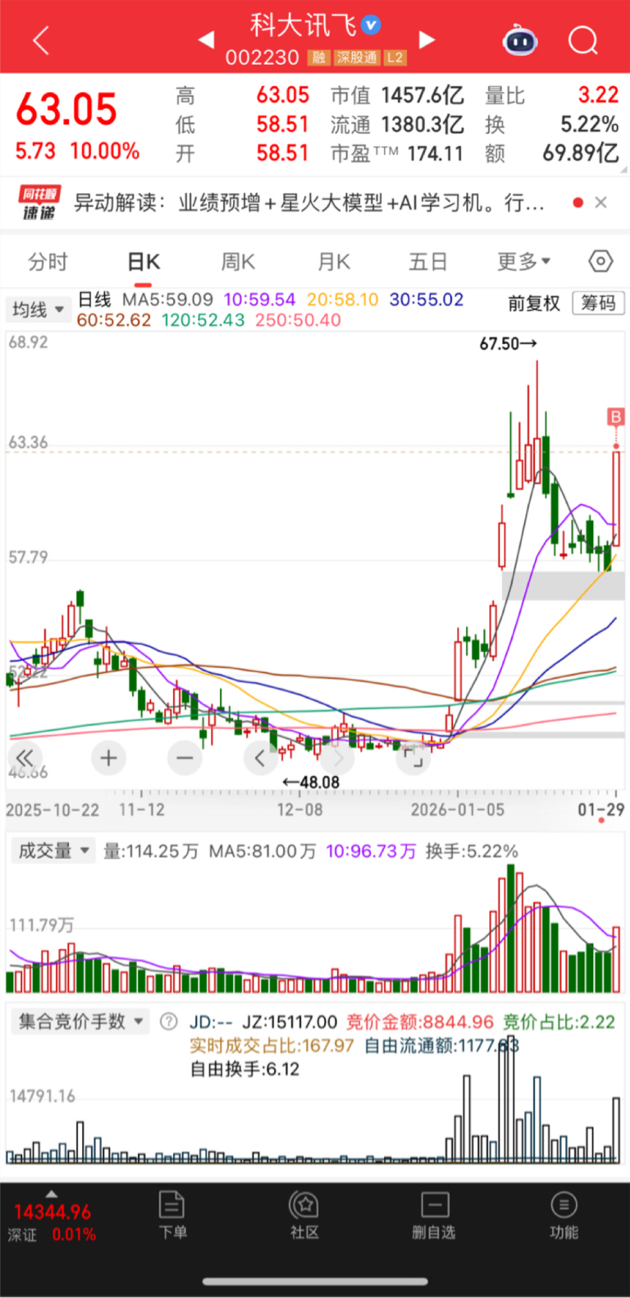Open the 更多 periods dropdown
This screenshot has width=630, height=1298.
point(523,262)
